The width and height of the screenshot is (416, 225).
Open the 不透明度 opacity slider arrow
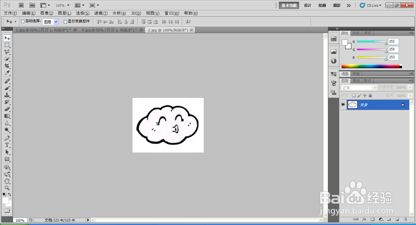click(x=410, y=87)
